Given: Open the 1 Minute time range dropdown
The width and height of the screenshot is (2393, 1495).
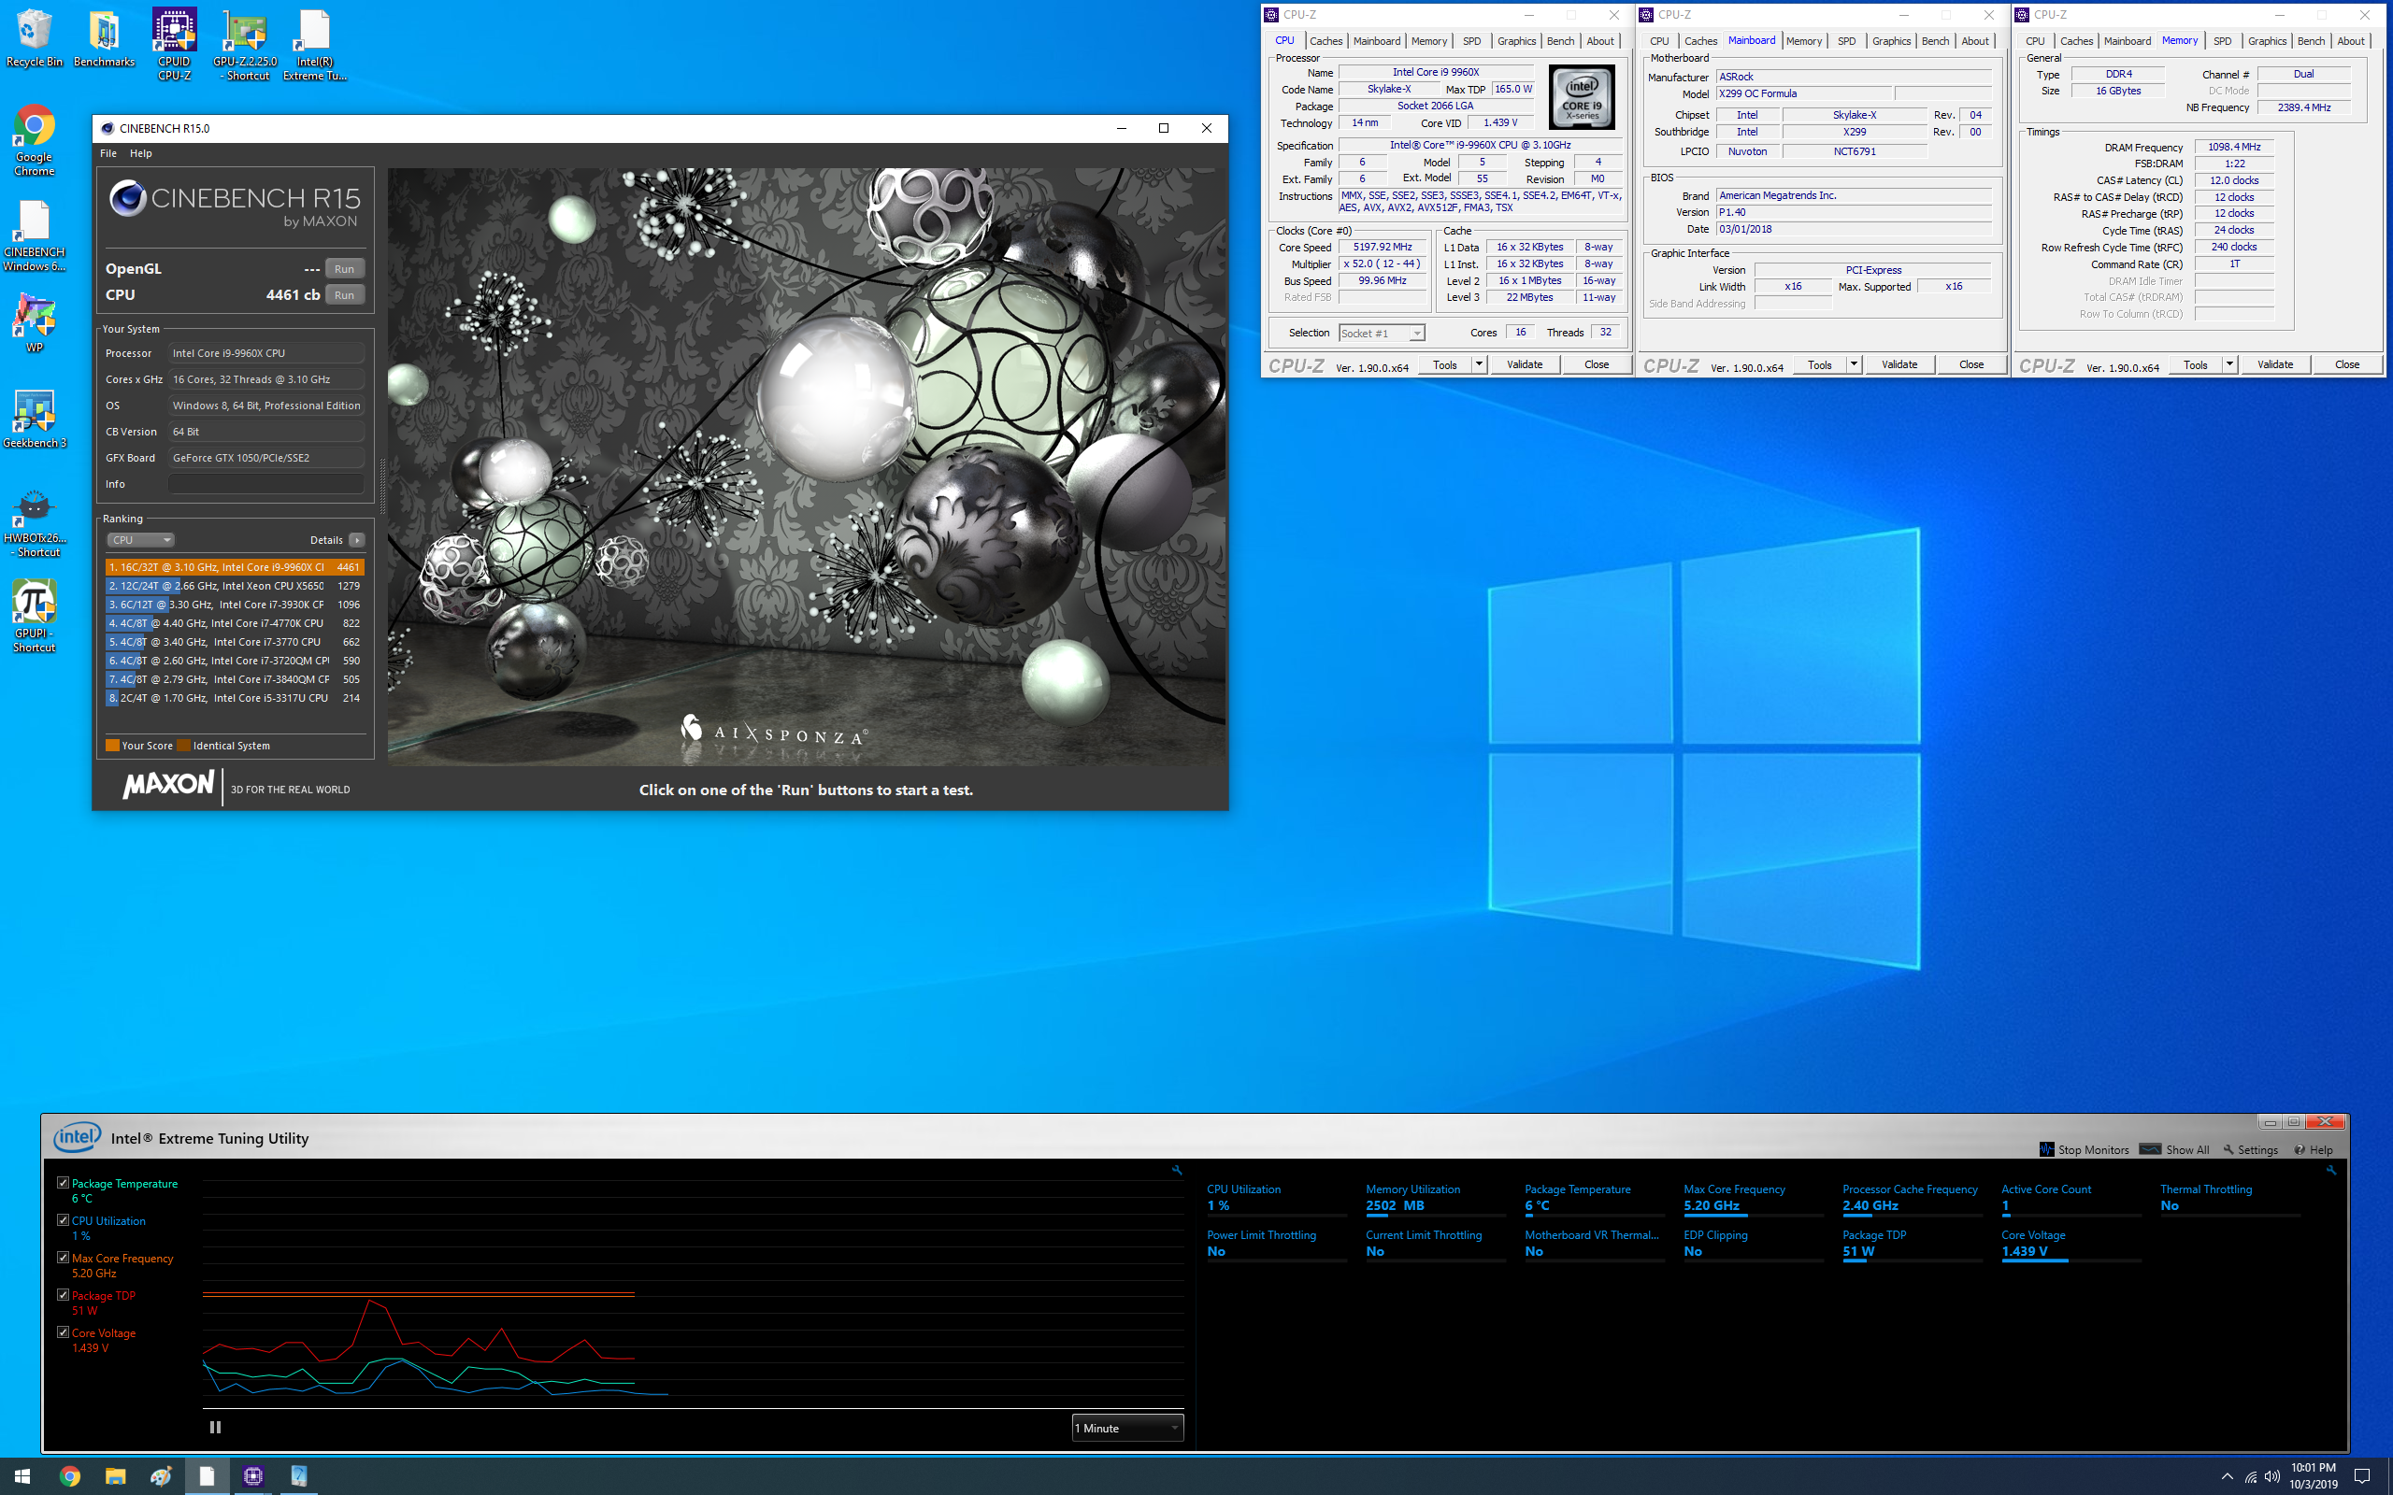Looking at the screenshot, I should click(x=1127, y=1428).
